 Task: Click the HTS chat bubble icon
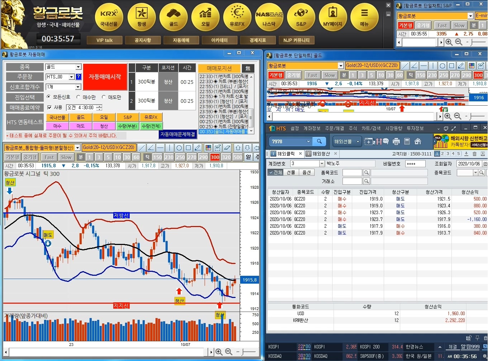click(386, 141)
